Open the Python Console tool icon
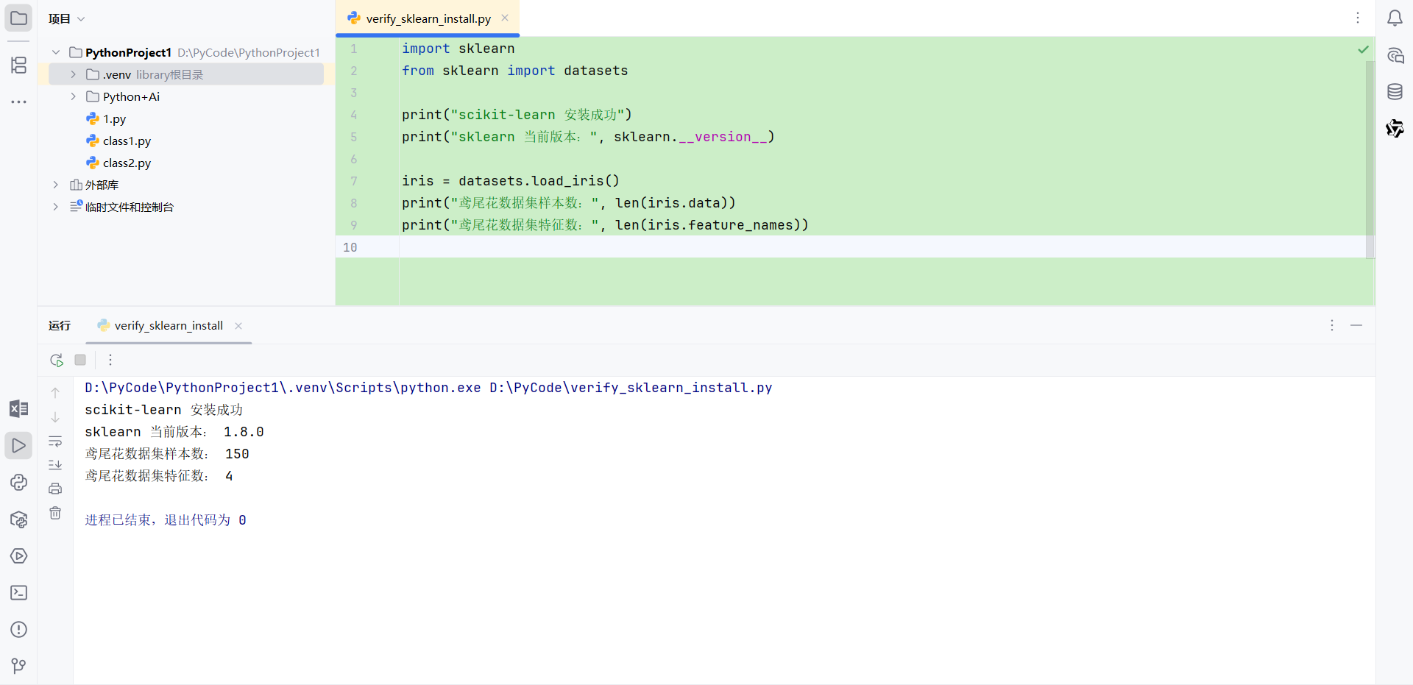Image resolution: width=1413 pixels, height=685 pixels. click(18, 482)
